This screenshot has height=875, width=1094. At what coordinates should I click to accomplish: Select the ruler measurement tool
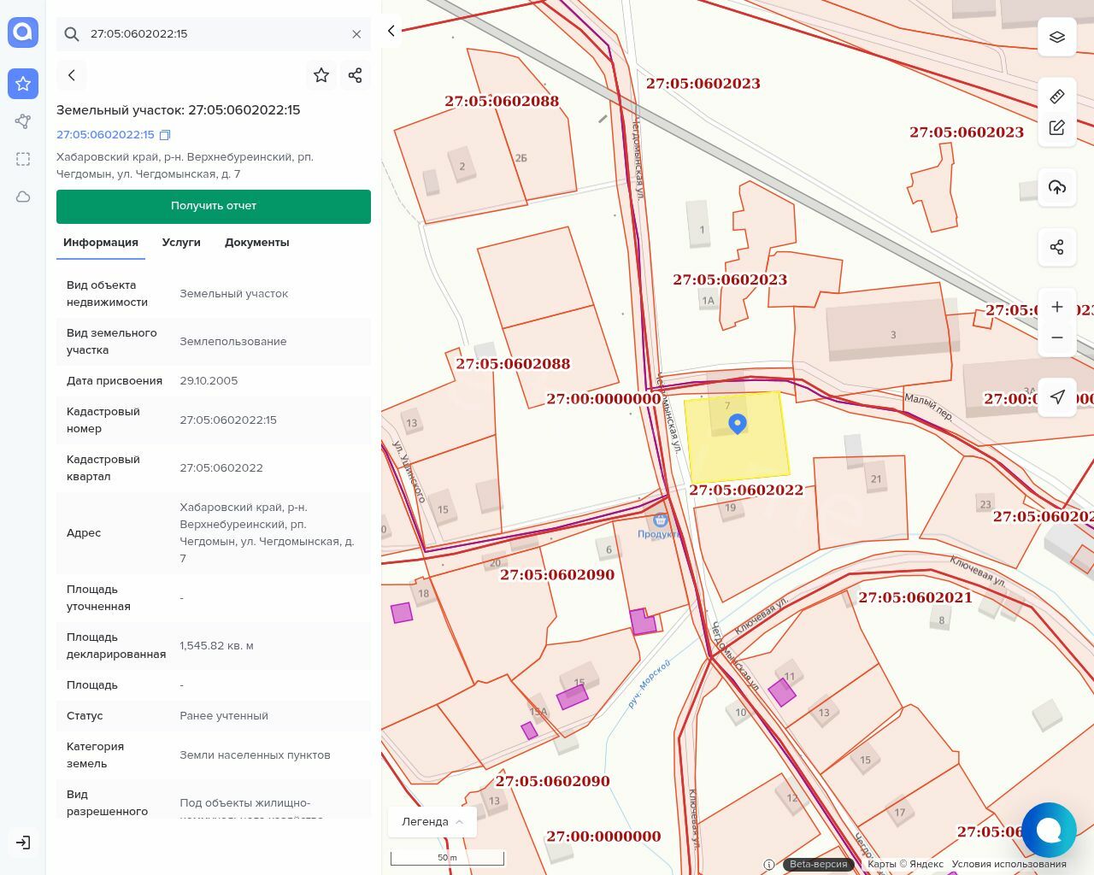tap(1056, 97)
